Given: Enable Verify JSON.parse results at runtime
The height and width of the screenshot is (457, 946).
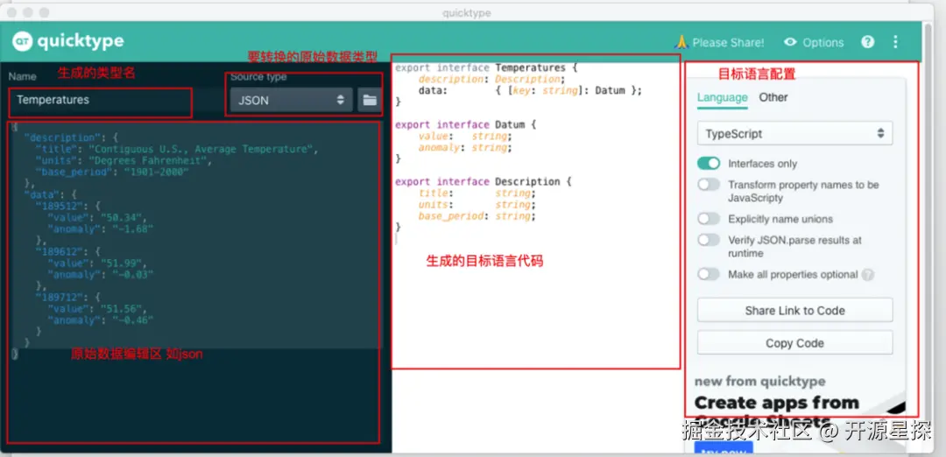Looking at the screenshot, I should [709, 240].
